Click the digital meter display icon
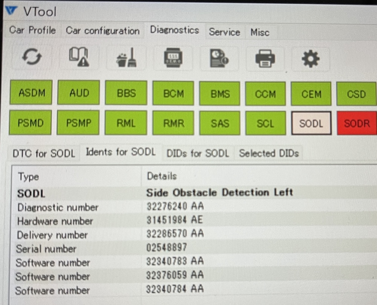 [x=173, y=58]
